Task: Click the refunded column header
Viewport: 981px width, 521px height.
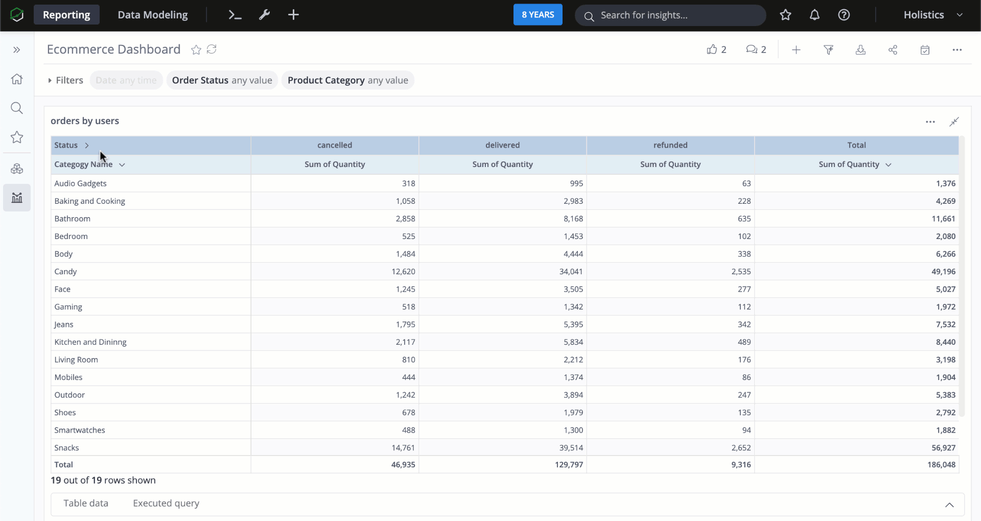Action: coord(670,145)
